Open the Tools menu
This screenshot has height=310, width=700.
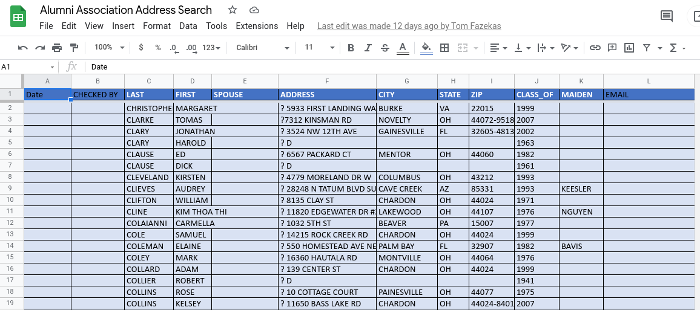click(217, 26)
